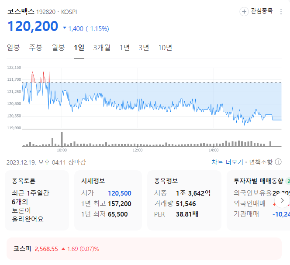Screen dimensions: 290x265
Task: Click the KOSPI change 1.69 (0.07)%
Action: (83, 249)
